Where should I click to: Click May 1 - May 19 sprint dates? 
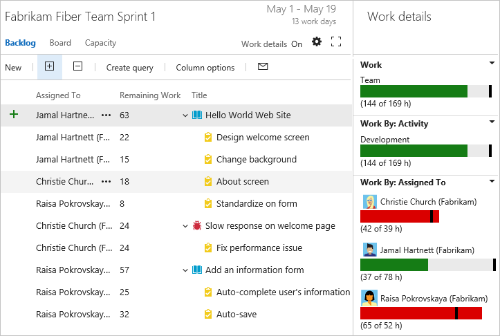point(302,9)
